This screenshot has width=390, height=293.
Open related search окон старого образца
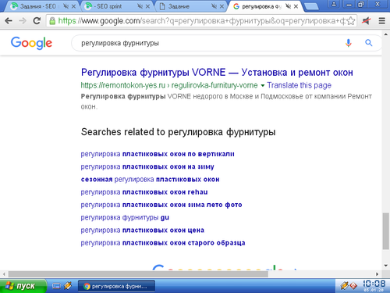pyautogui.click(x=163, y=243)
